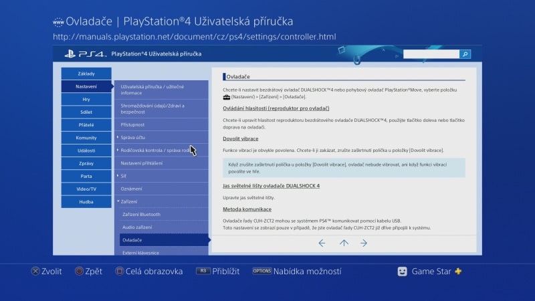Select the Nastavení section
Screen dimensions: 535x301
coord(86,86)
